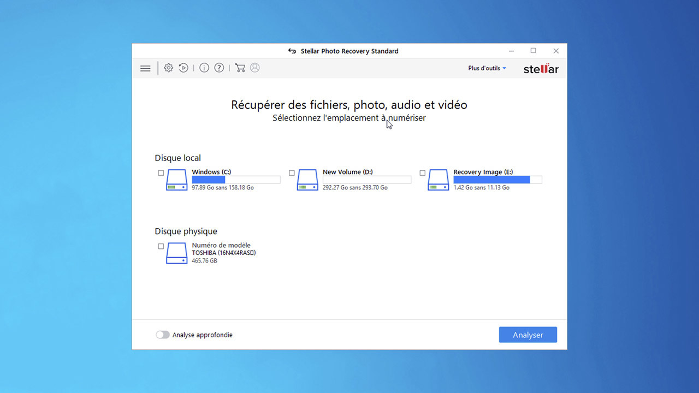This screenshot has height=393, width=699.
Task: Open the information icon
Action: tap(204, 68)
